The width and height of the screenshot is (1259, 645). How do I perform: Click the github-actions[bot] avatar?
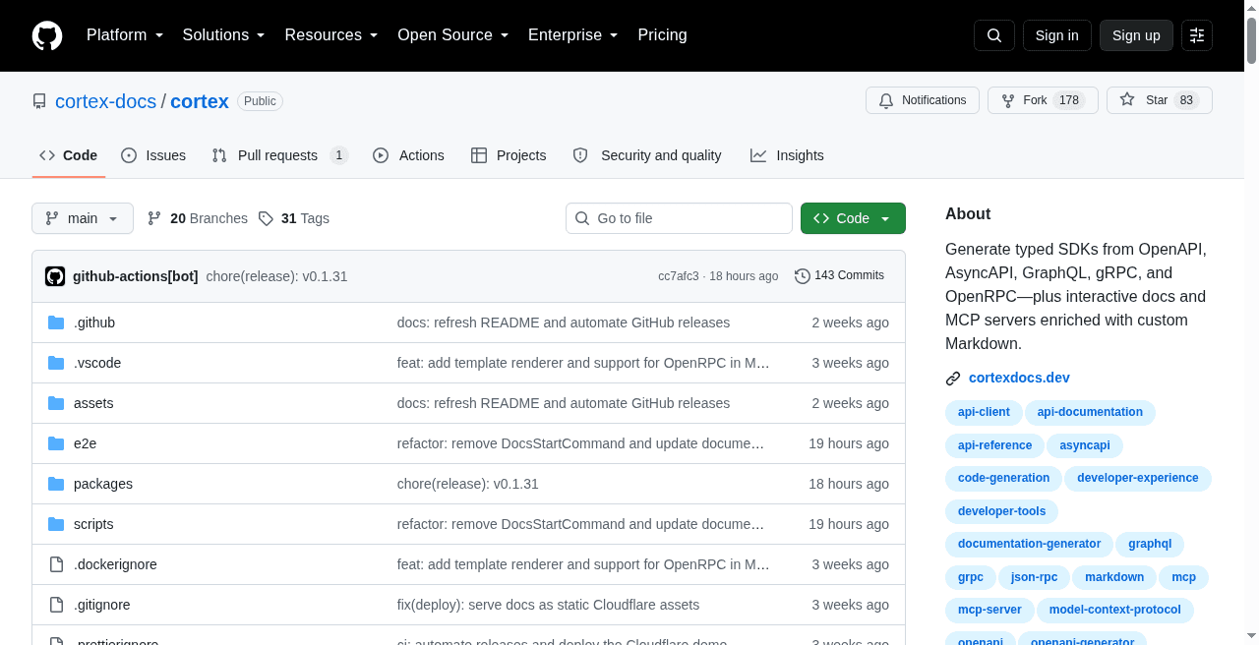coord(55,276)
